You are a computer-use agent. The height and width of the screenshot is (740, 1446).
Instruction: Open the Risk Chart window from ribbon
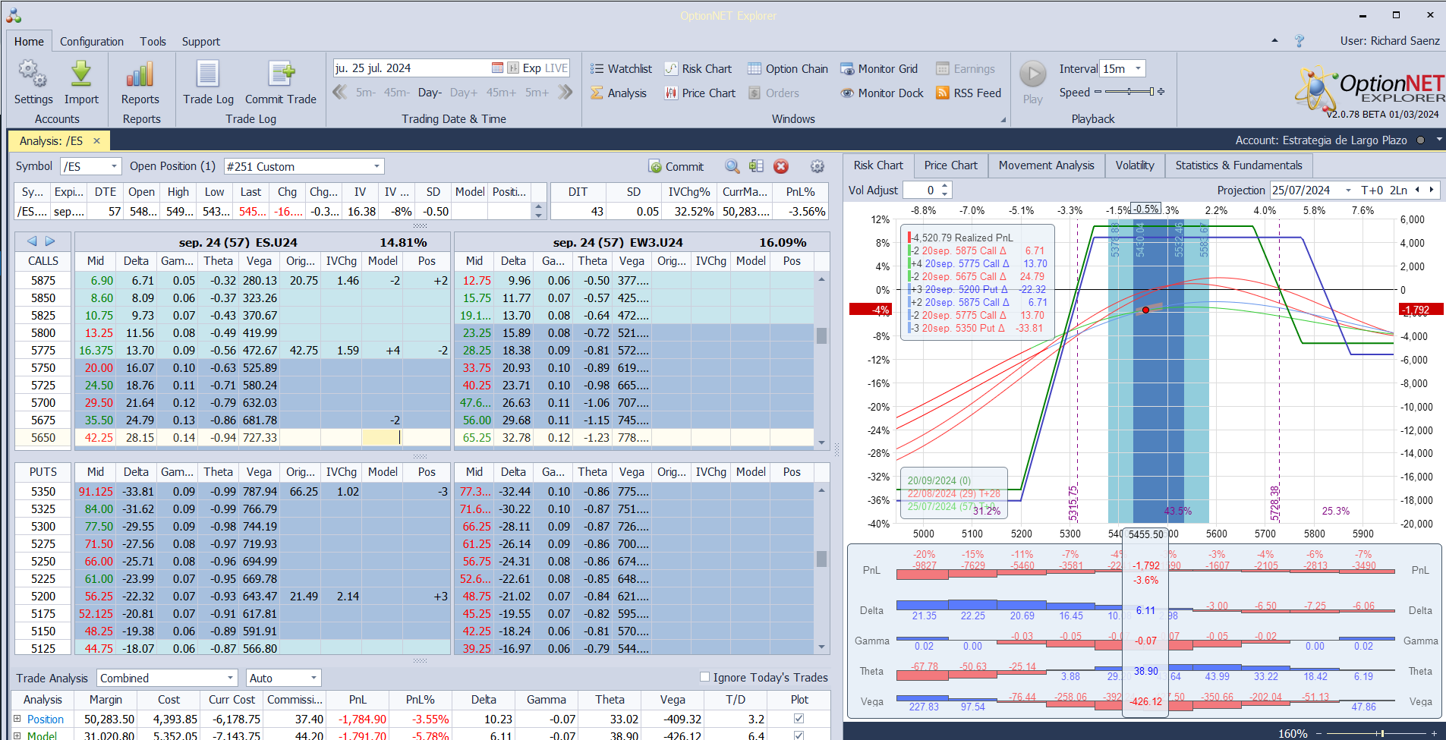[698, 69]
